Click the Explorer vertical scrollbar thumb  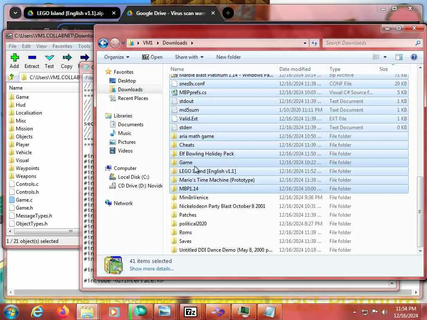click(x=420, y=211)
